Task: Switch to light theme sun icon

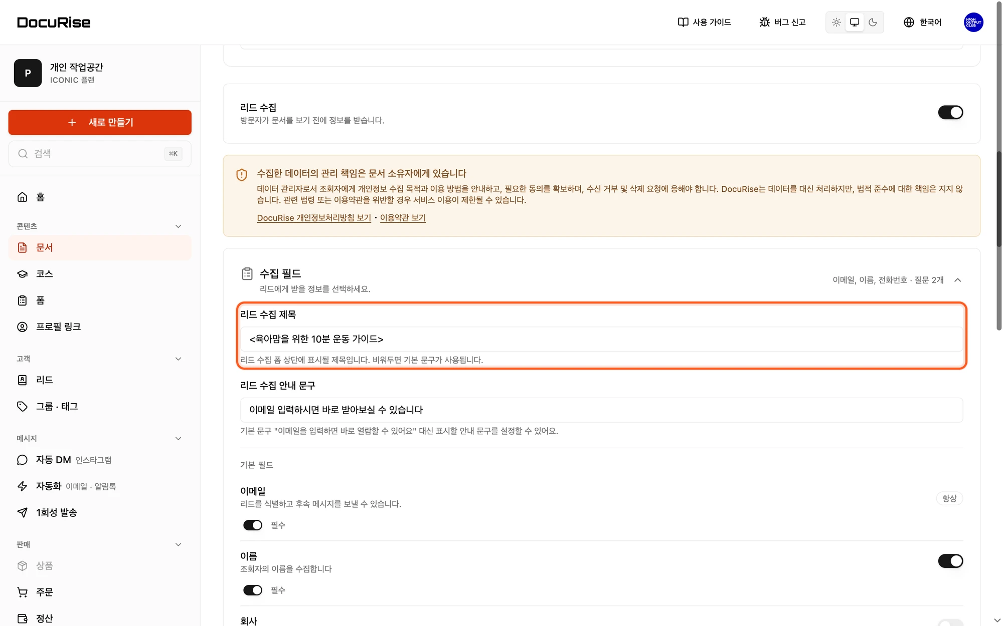Action: [836, 22]
